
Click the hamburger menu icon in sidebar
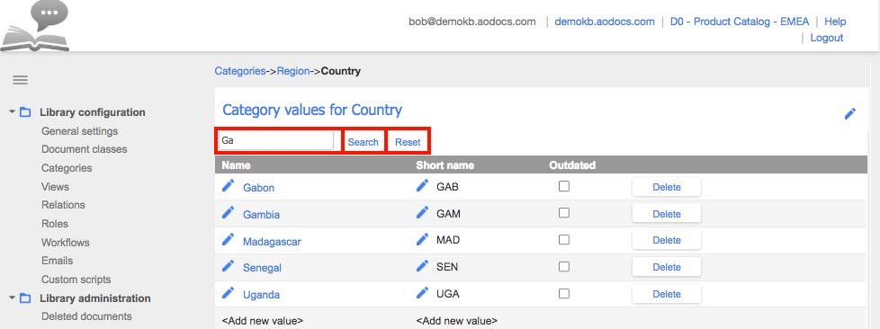[x=20, y=80]
